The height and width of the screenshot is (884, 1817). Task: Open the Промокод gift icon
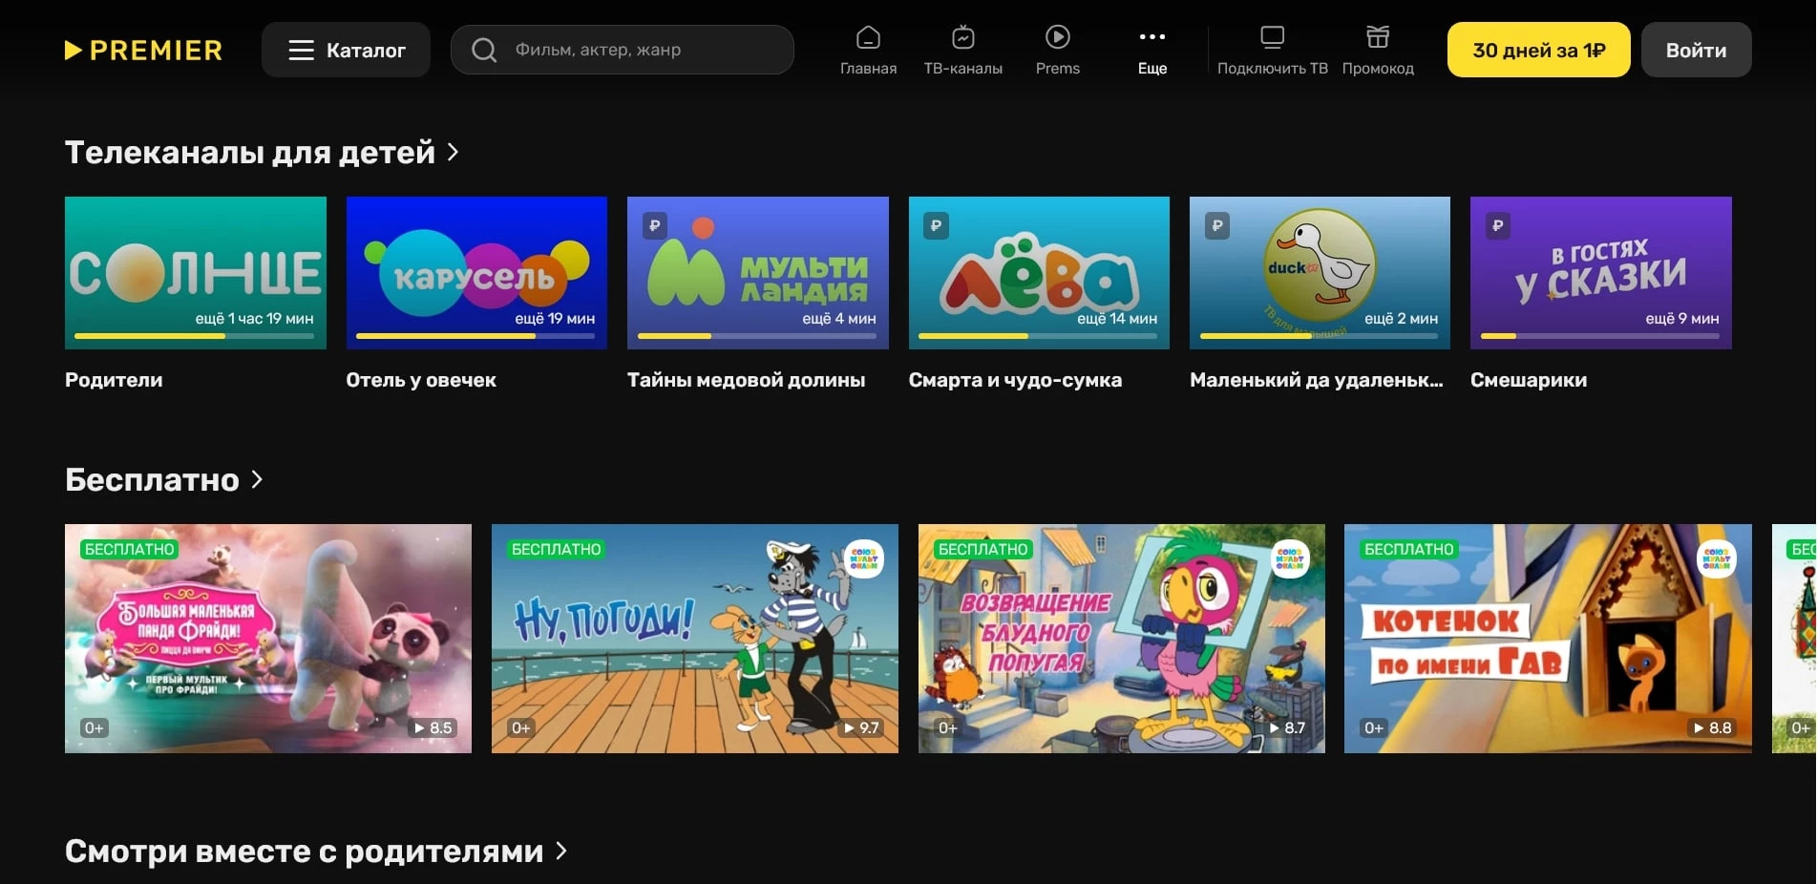point(1377,38)
